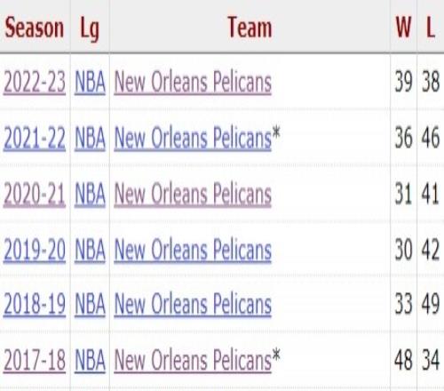The height and width of the screenshot is (391, 444).
Task: Open New Orleans Pelicans 2020-21 team page
Action: 193,194
